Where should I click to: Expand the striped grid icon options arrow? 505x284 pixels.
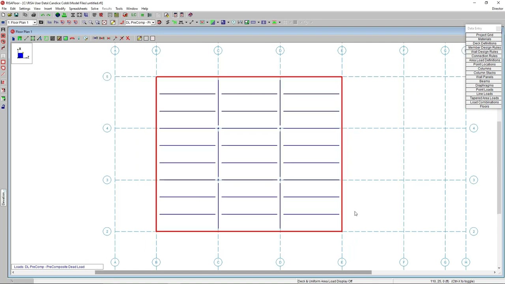click(x=269, y=22)
